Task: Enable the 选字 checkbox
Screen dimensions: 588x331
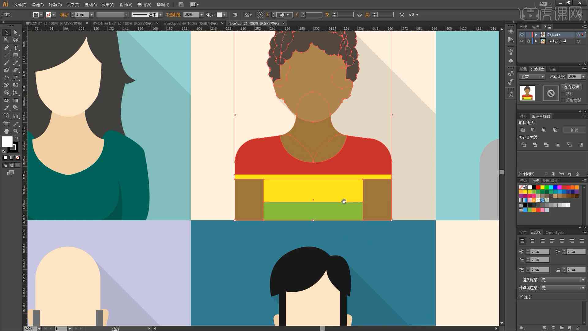Action: 521,297
